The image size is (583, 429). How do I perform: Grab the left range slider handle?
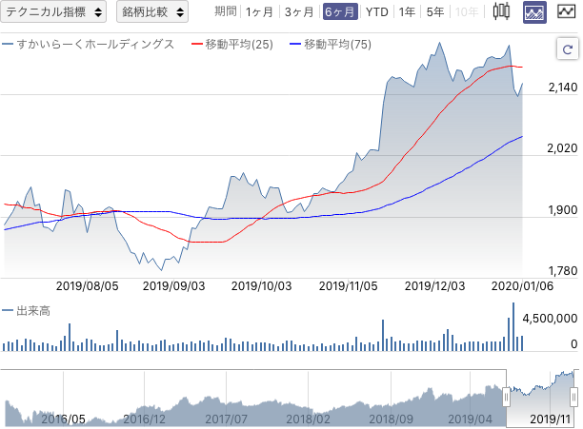[x=506, y=397]
